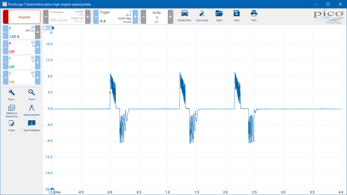
Task: Print the current capture
Action: 254,16
